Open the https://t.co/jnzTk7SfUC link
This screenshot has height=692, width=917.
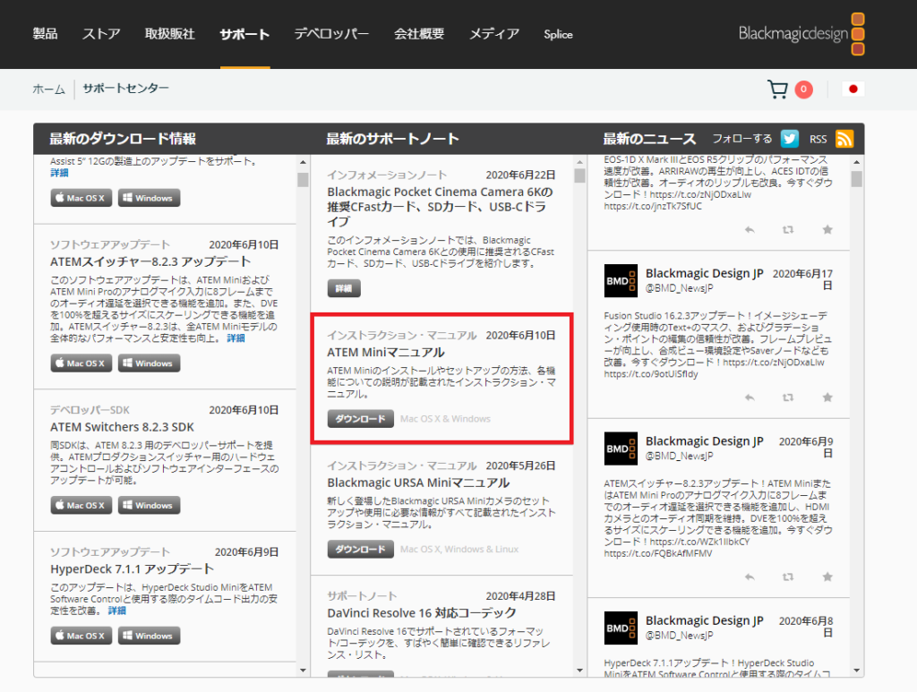[x=653, y=206]
